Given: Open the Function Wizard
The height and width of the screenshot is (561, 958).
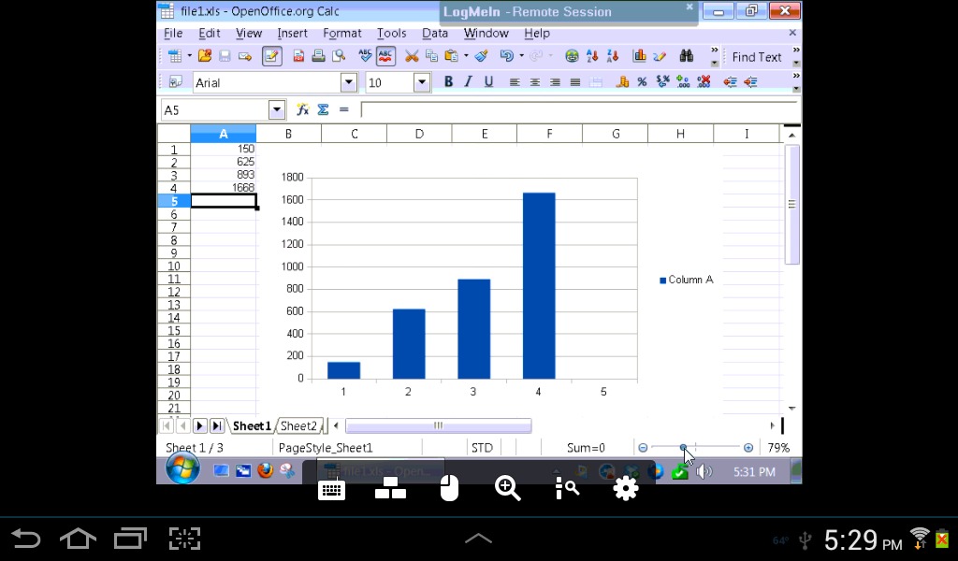Looking at the screenshot, I should tap(302, 110).
